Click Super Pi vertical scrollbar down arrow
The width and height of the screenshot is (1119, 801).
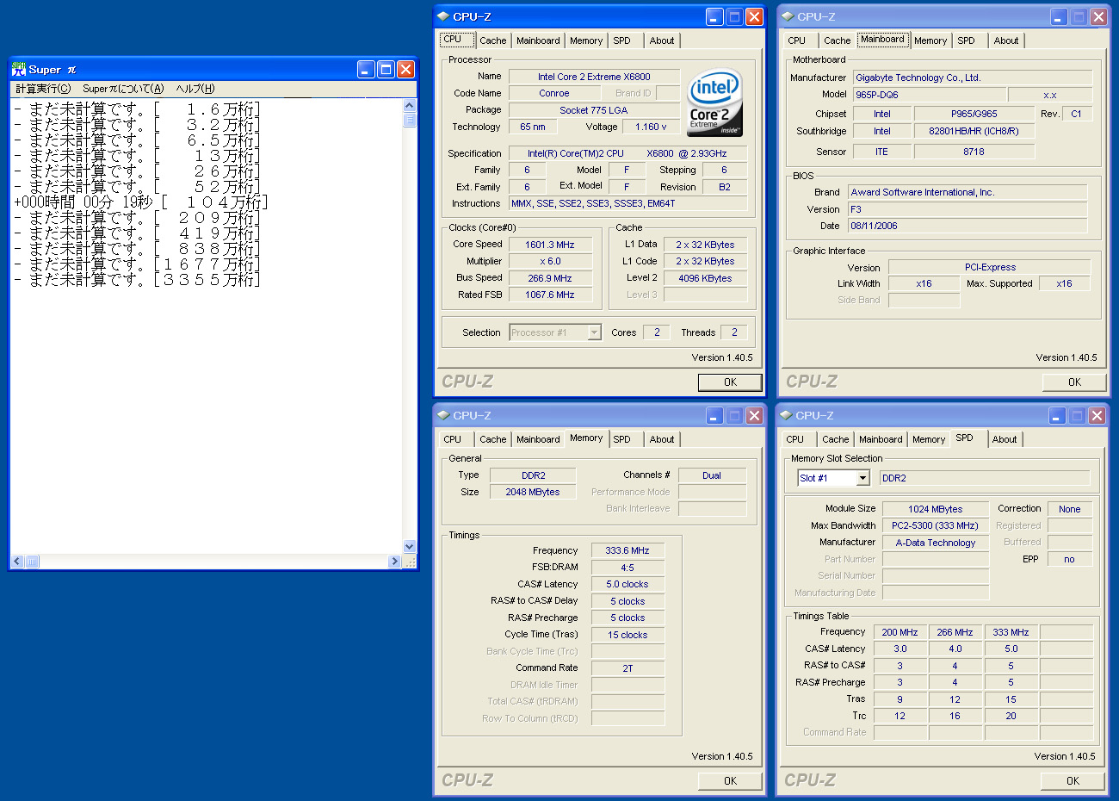pyautogui.click(x=410, y=547)
